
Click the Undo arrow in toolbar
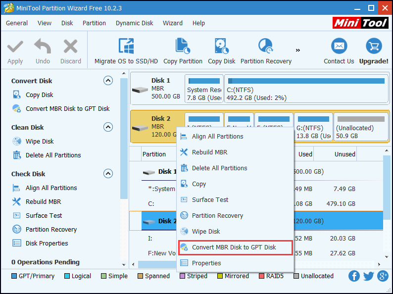tap(43, 52)
